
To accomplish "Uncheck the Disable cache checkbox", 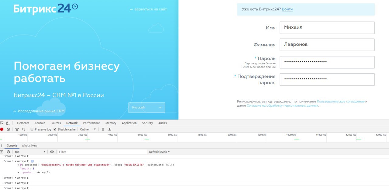I will 55,129.
